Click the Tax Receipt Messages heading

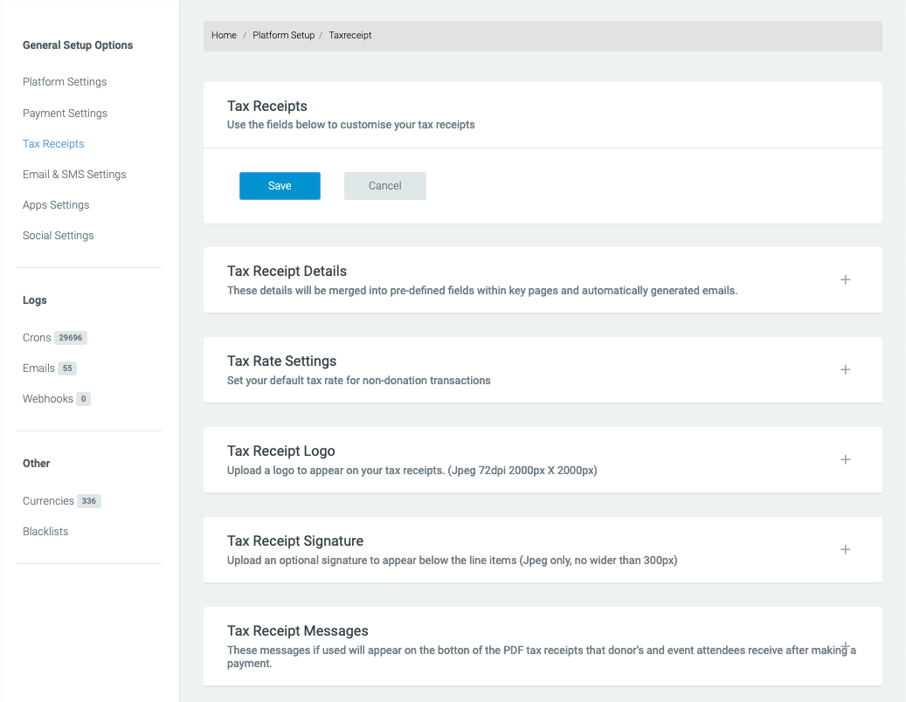click(298, 631)
